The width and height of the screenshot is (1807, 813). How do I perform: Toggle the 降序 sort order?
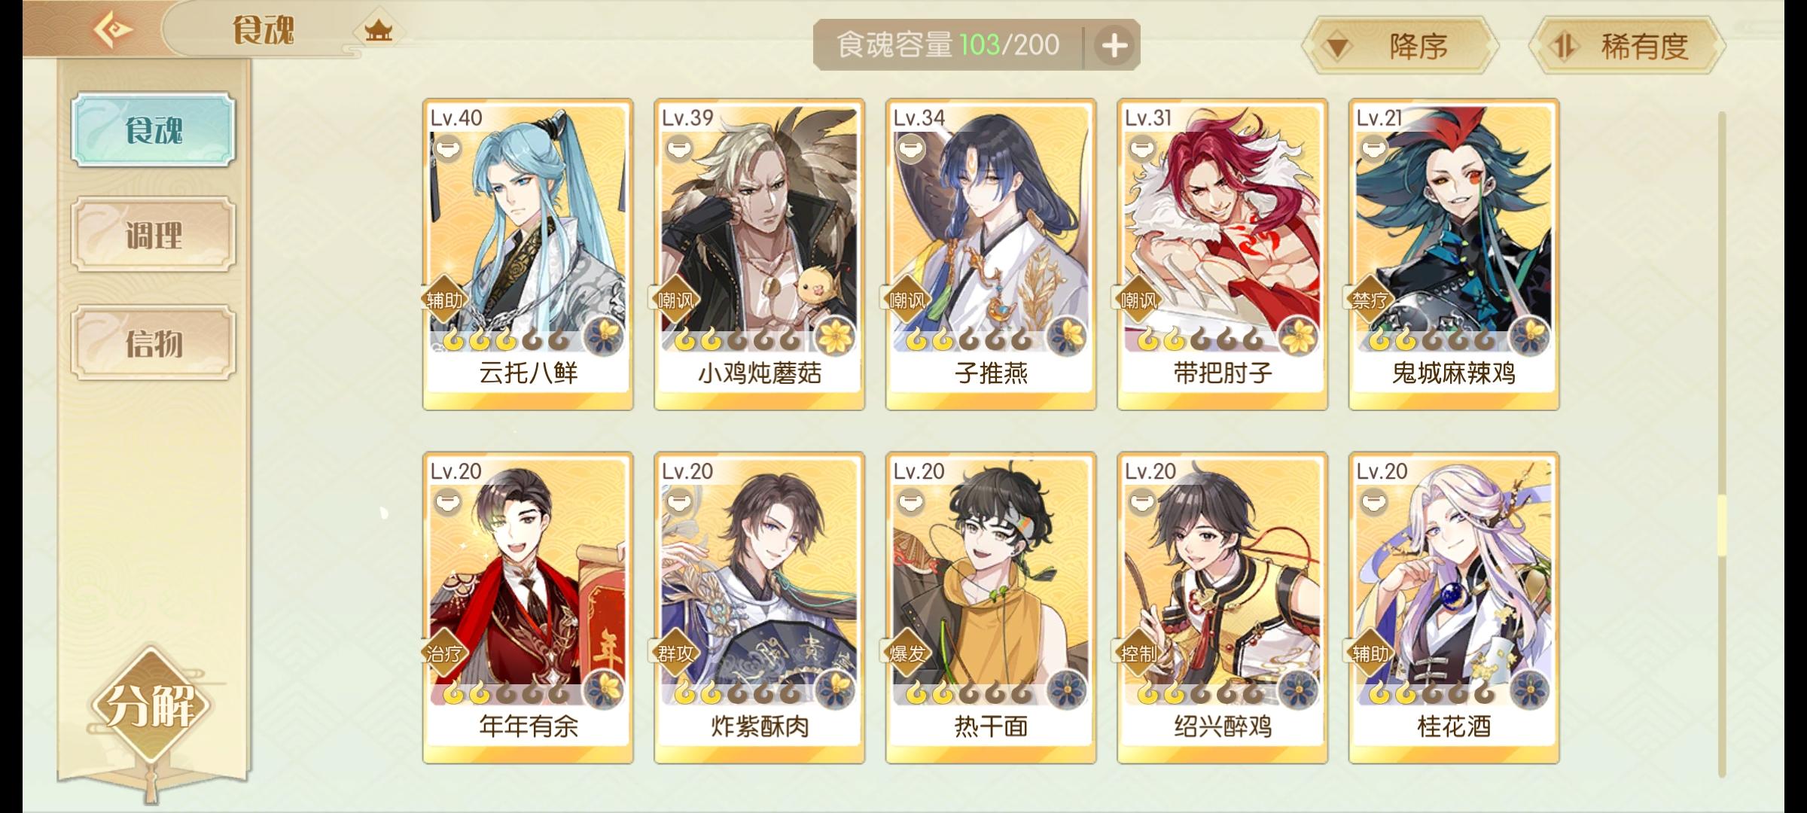click(x=1400, y=47)
